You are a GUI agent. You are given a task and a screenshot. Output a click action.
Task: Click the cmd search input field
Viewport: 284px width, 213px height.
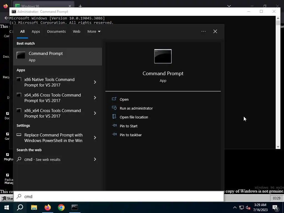[x=119, y=197]
